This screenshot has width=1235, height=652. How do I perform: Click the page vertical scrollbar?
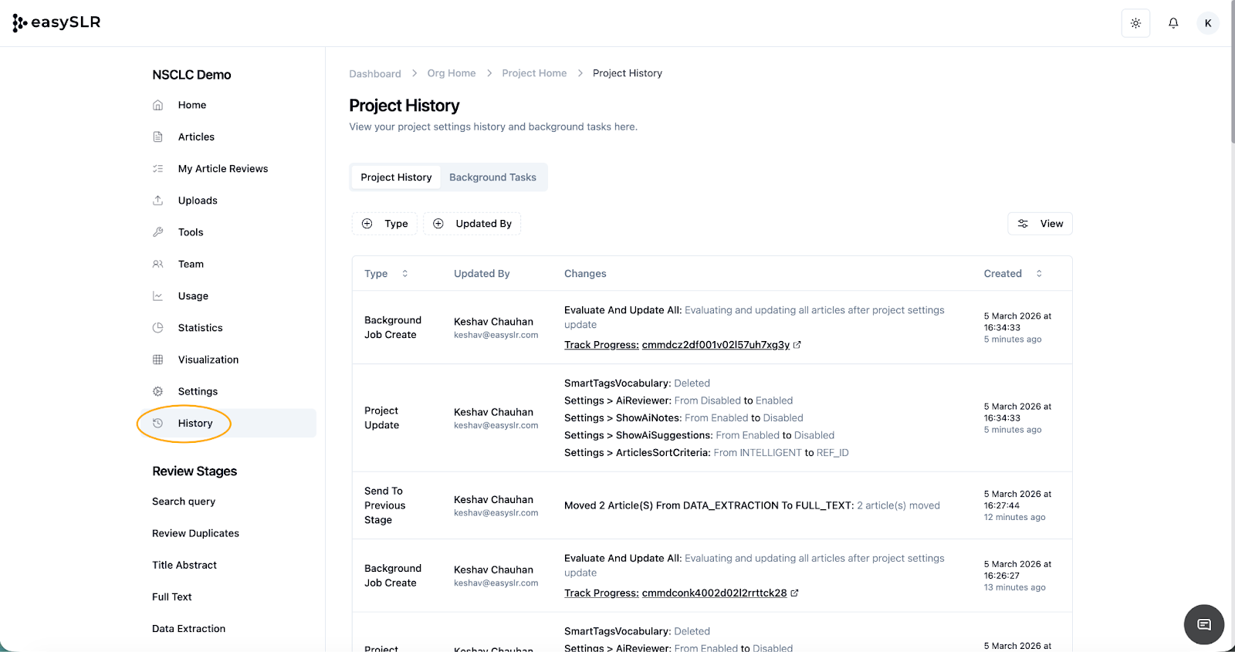click(x=1232, y=77)
